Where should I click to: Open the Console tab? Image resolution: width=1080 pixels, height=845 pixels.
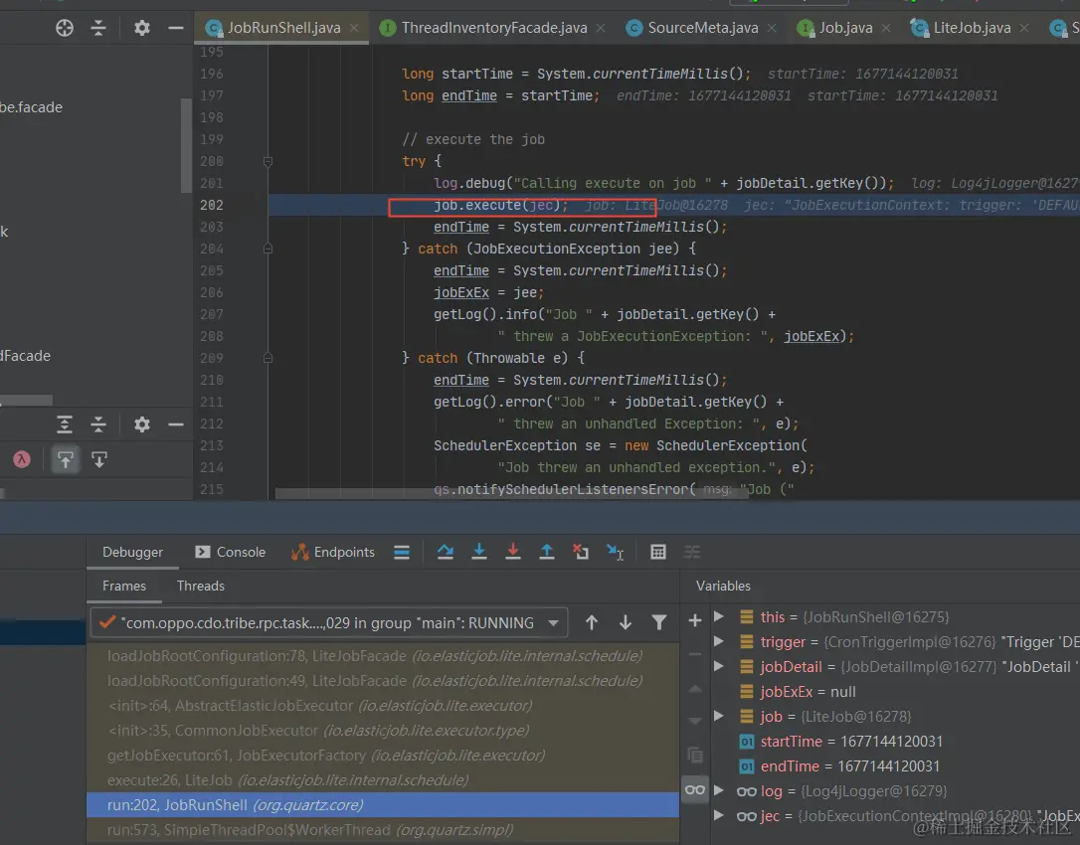click(x=231, y=552)
